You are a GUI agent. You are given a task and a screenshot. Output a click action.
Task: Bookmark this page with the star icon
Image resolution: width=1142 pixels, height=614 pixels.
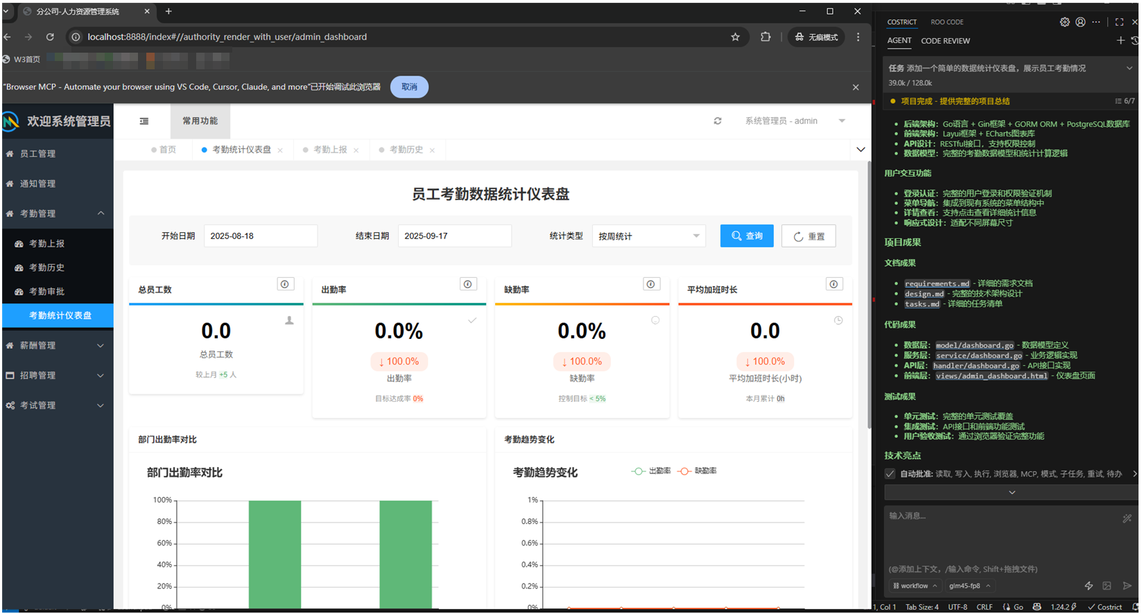[735, 37]
